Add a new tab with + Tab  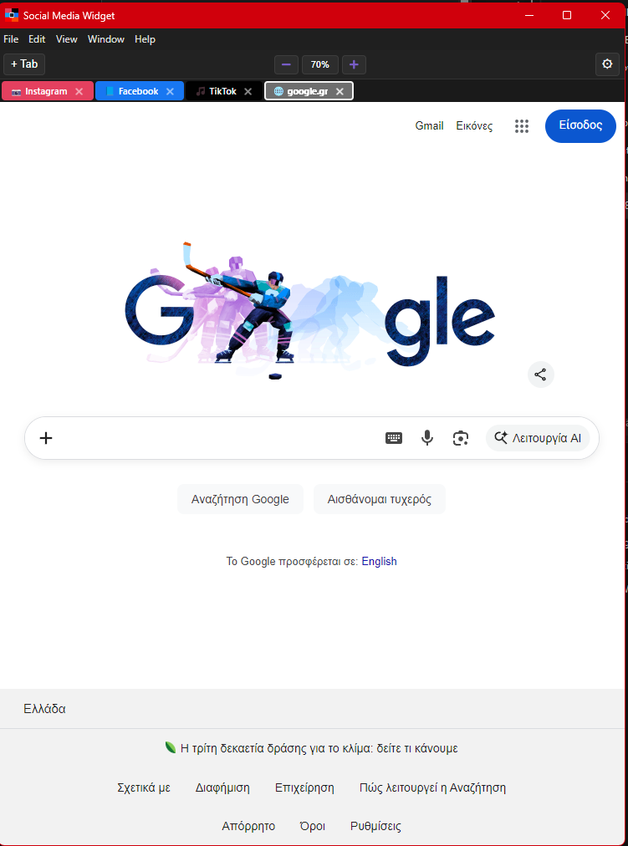pos(24,64)
